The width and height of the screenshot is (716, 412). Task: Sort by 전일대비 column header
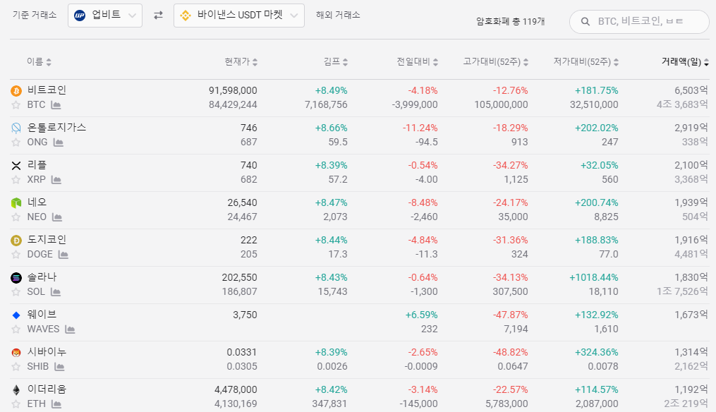418,62
